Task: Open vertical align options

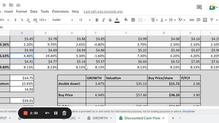Action: click(164, 20)
